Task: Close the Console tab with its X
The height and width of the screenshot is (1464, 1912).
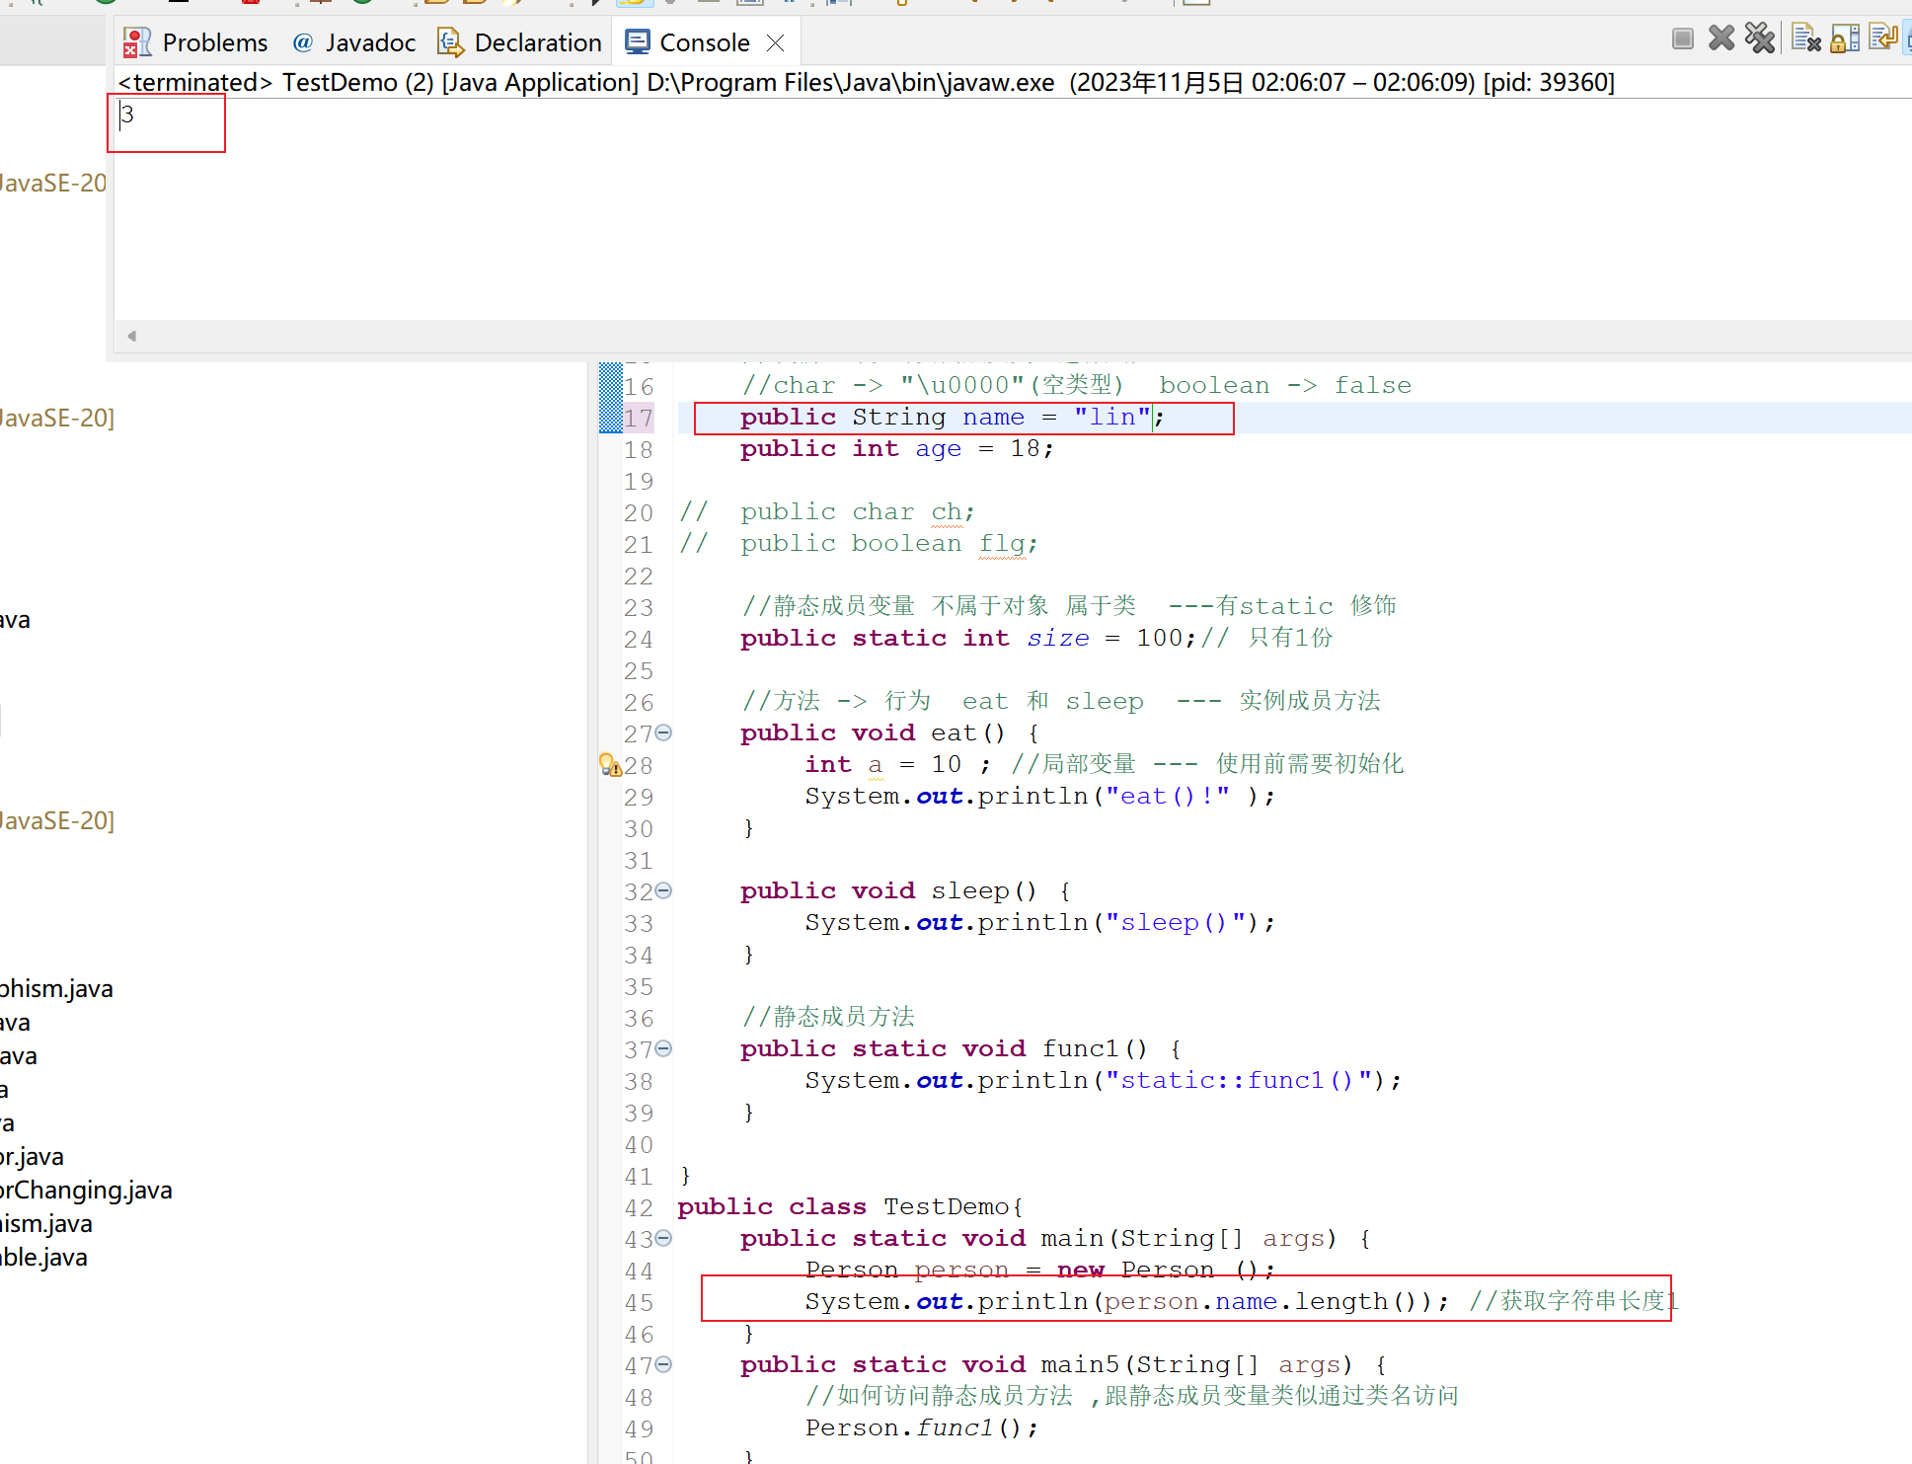Action: click(x=776, y=42)
